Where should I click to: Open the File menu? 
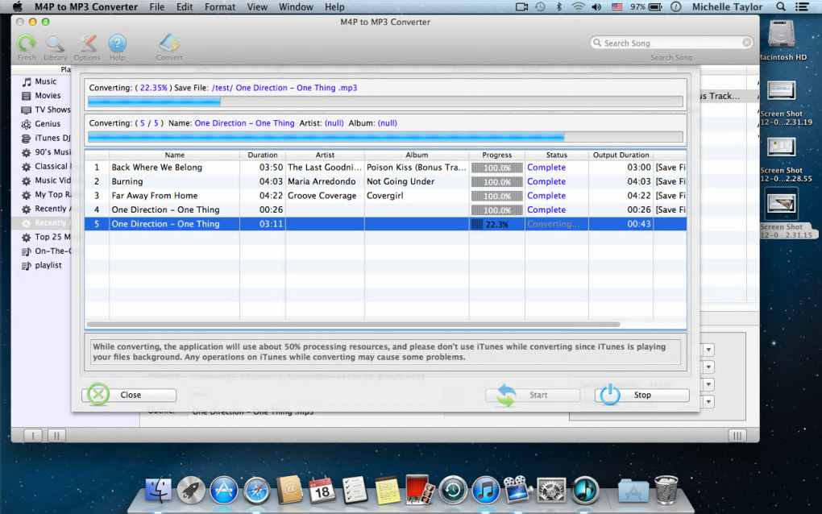[x=157, y=6]
